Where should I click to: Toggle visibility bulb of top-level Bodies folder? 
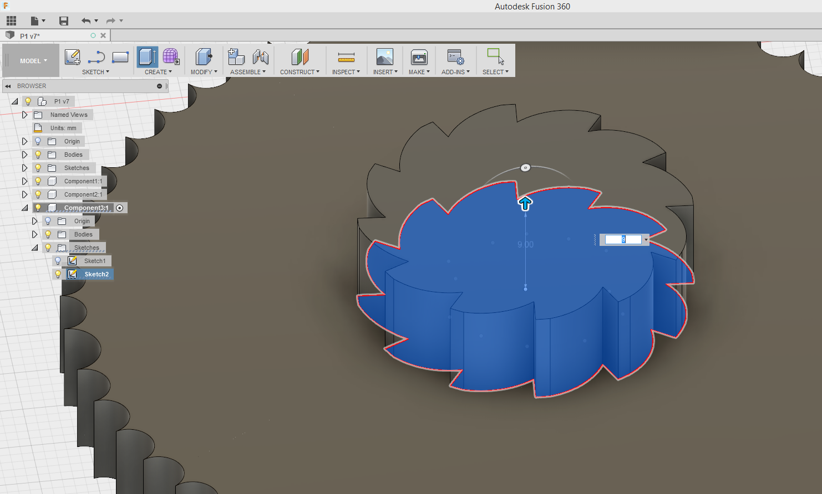point(38,155)
